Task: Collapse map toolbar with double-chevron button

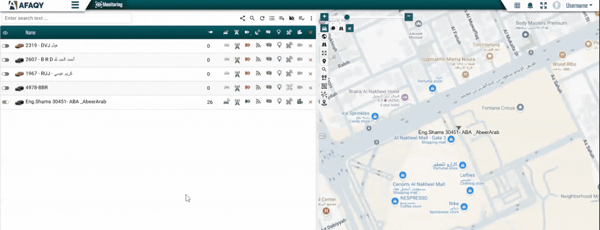Action: tap(349, 28)
